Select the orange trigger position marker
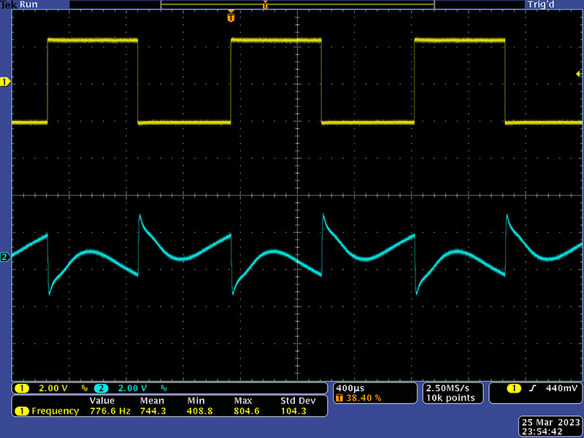Viewport: 584px width, 438px height. click(231, 16)
